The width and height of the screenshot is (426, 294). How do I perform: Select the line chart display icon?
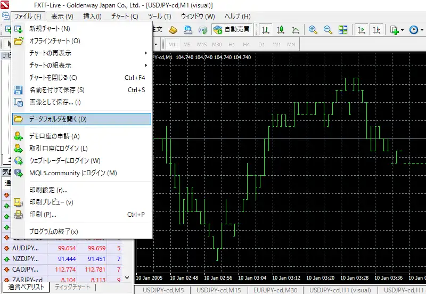tap(294, 30)
